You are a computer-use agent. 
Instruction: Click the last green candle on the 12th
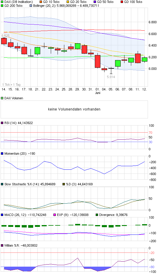click(x=144, y=60)
